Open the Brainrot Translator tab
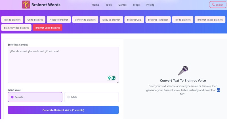 158,20
